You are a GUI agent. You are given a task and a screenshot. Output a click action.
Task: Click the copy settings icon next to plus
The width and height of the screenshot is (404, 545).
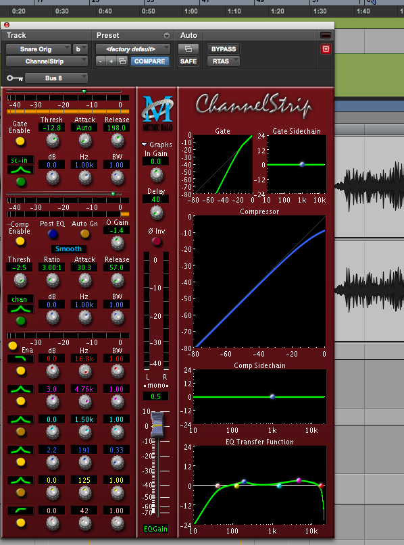click(122, 61)
